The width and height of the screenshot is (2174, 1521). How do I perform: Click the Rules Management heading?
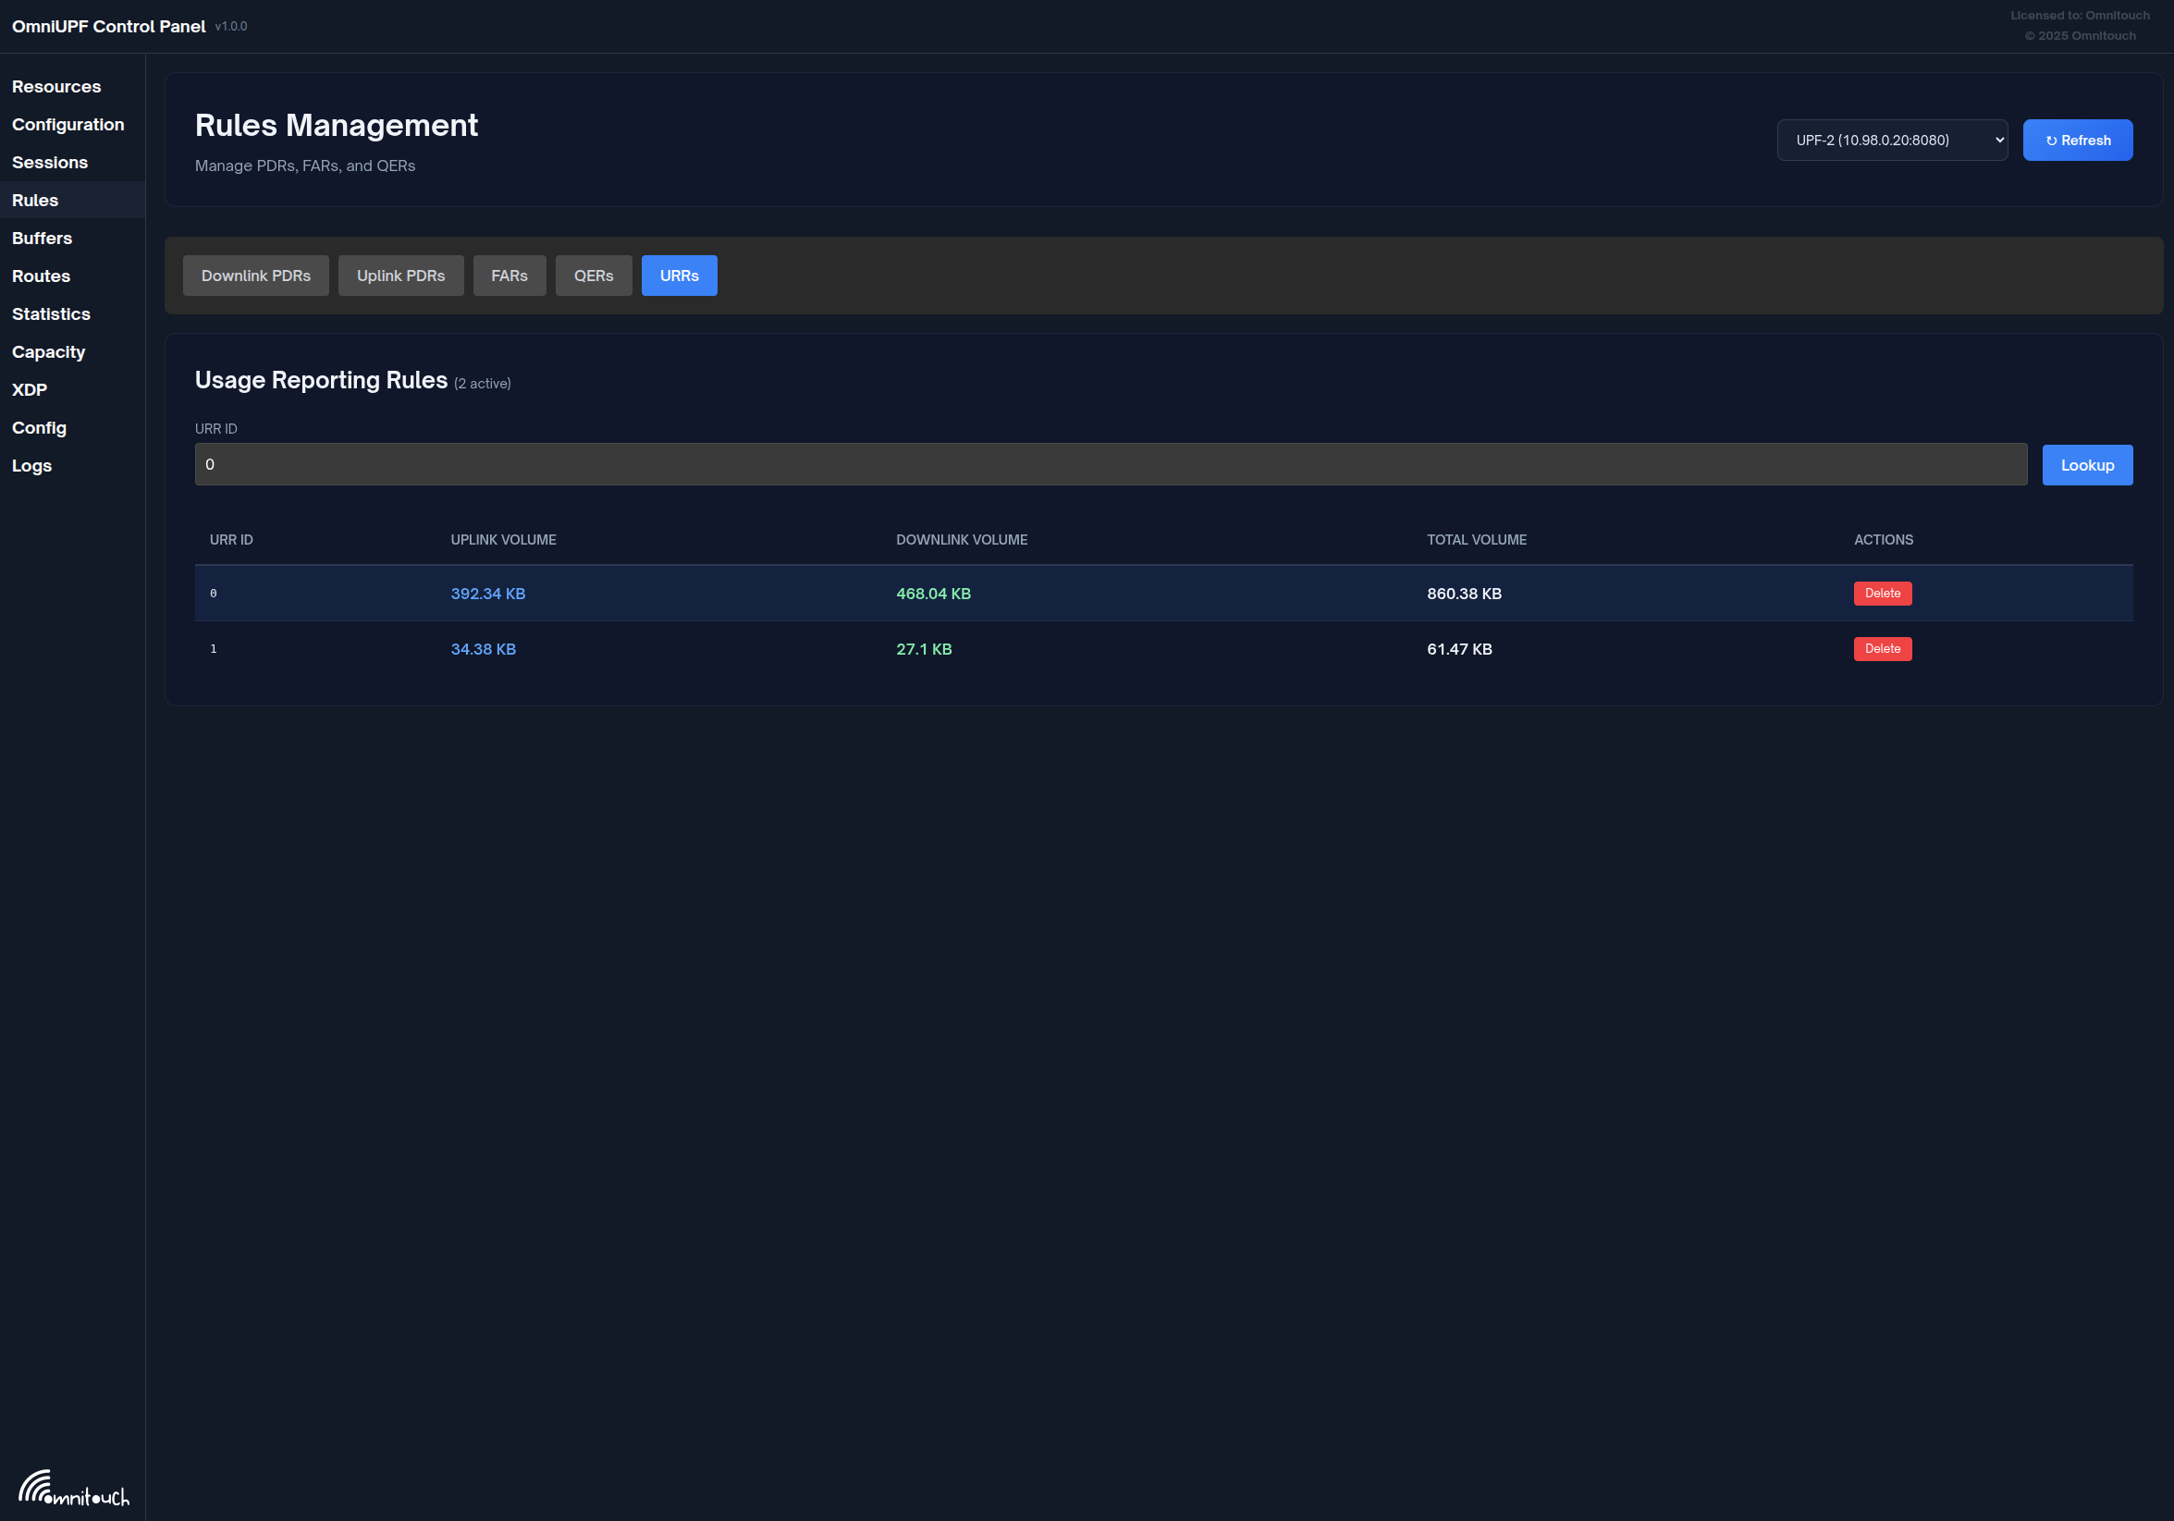tap(337, 125)
